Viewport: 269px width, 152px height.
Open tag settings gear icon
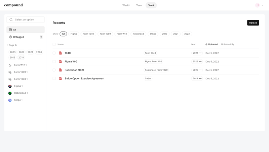tap(16, 45)
